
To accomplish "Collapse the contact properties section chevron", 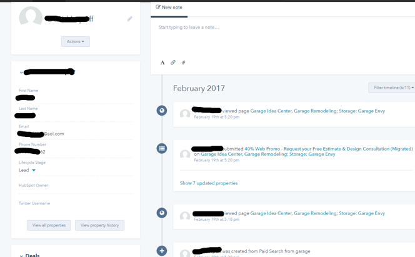I will click(21, 73).
